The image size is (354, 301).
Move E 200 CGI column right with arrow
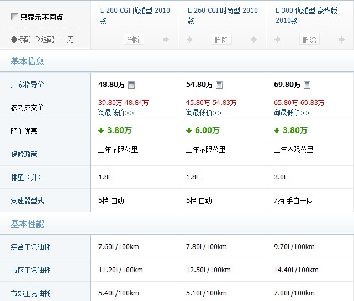(x=166, y=40)
